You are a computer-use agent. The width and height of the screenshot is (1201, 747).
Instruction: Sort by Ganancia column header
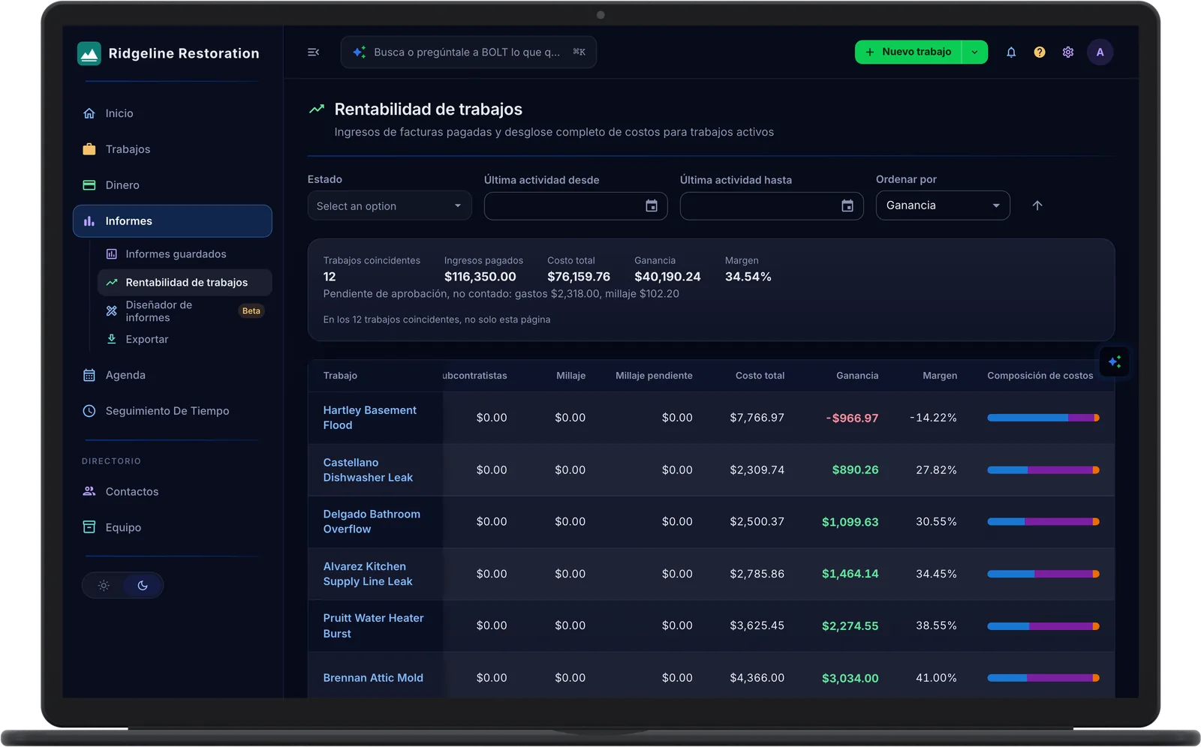[857, 376]
